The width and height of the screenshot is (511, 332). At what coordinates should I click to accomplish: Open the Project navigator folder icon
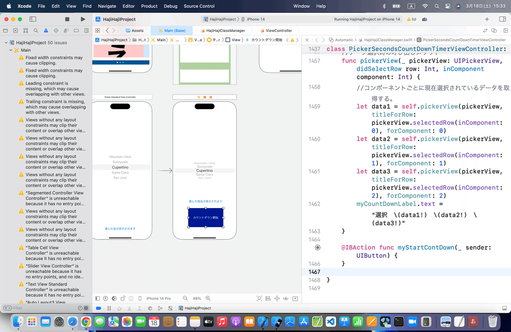point(6,31)
